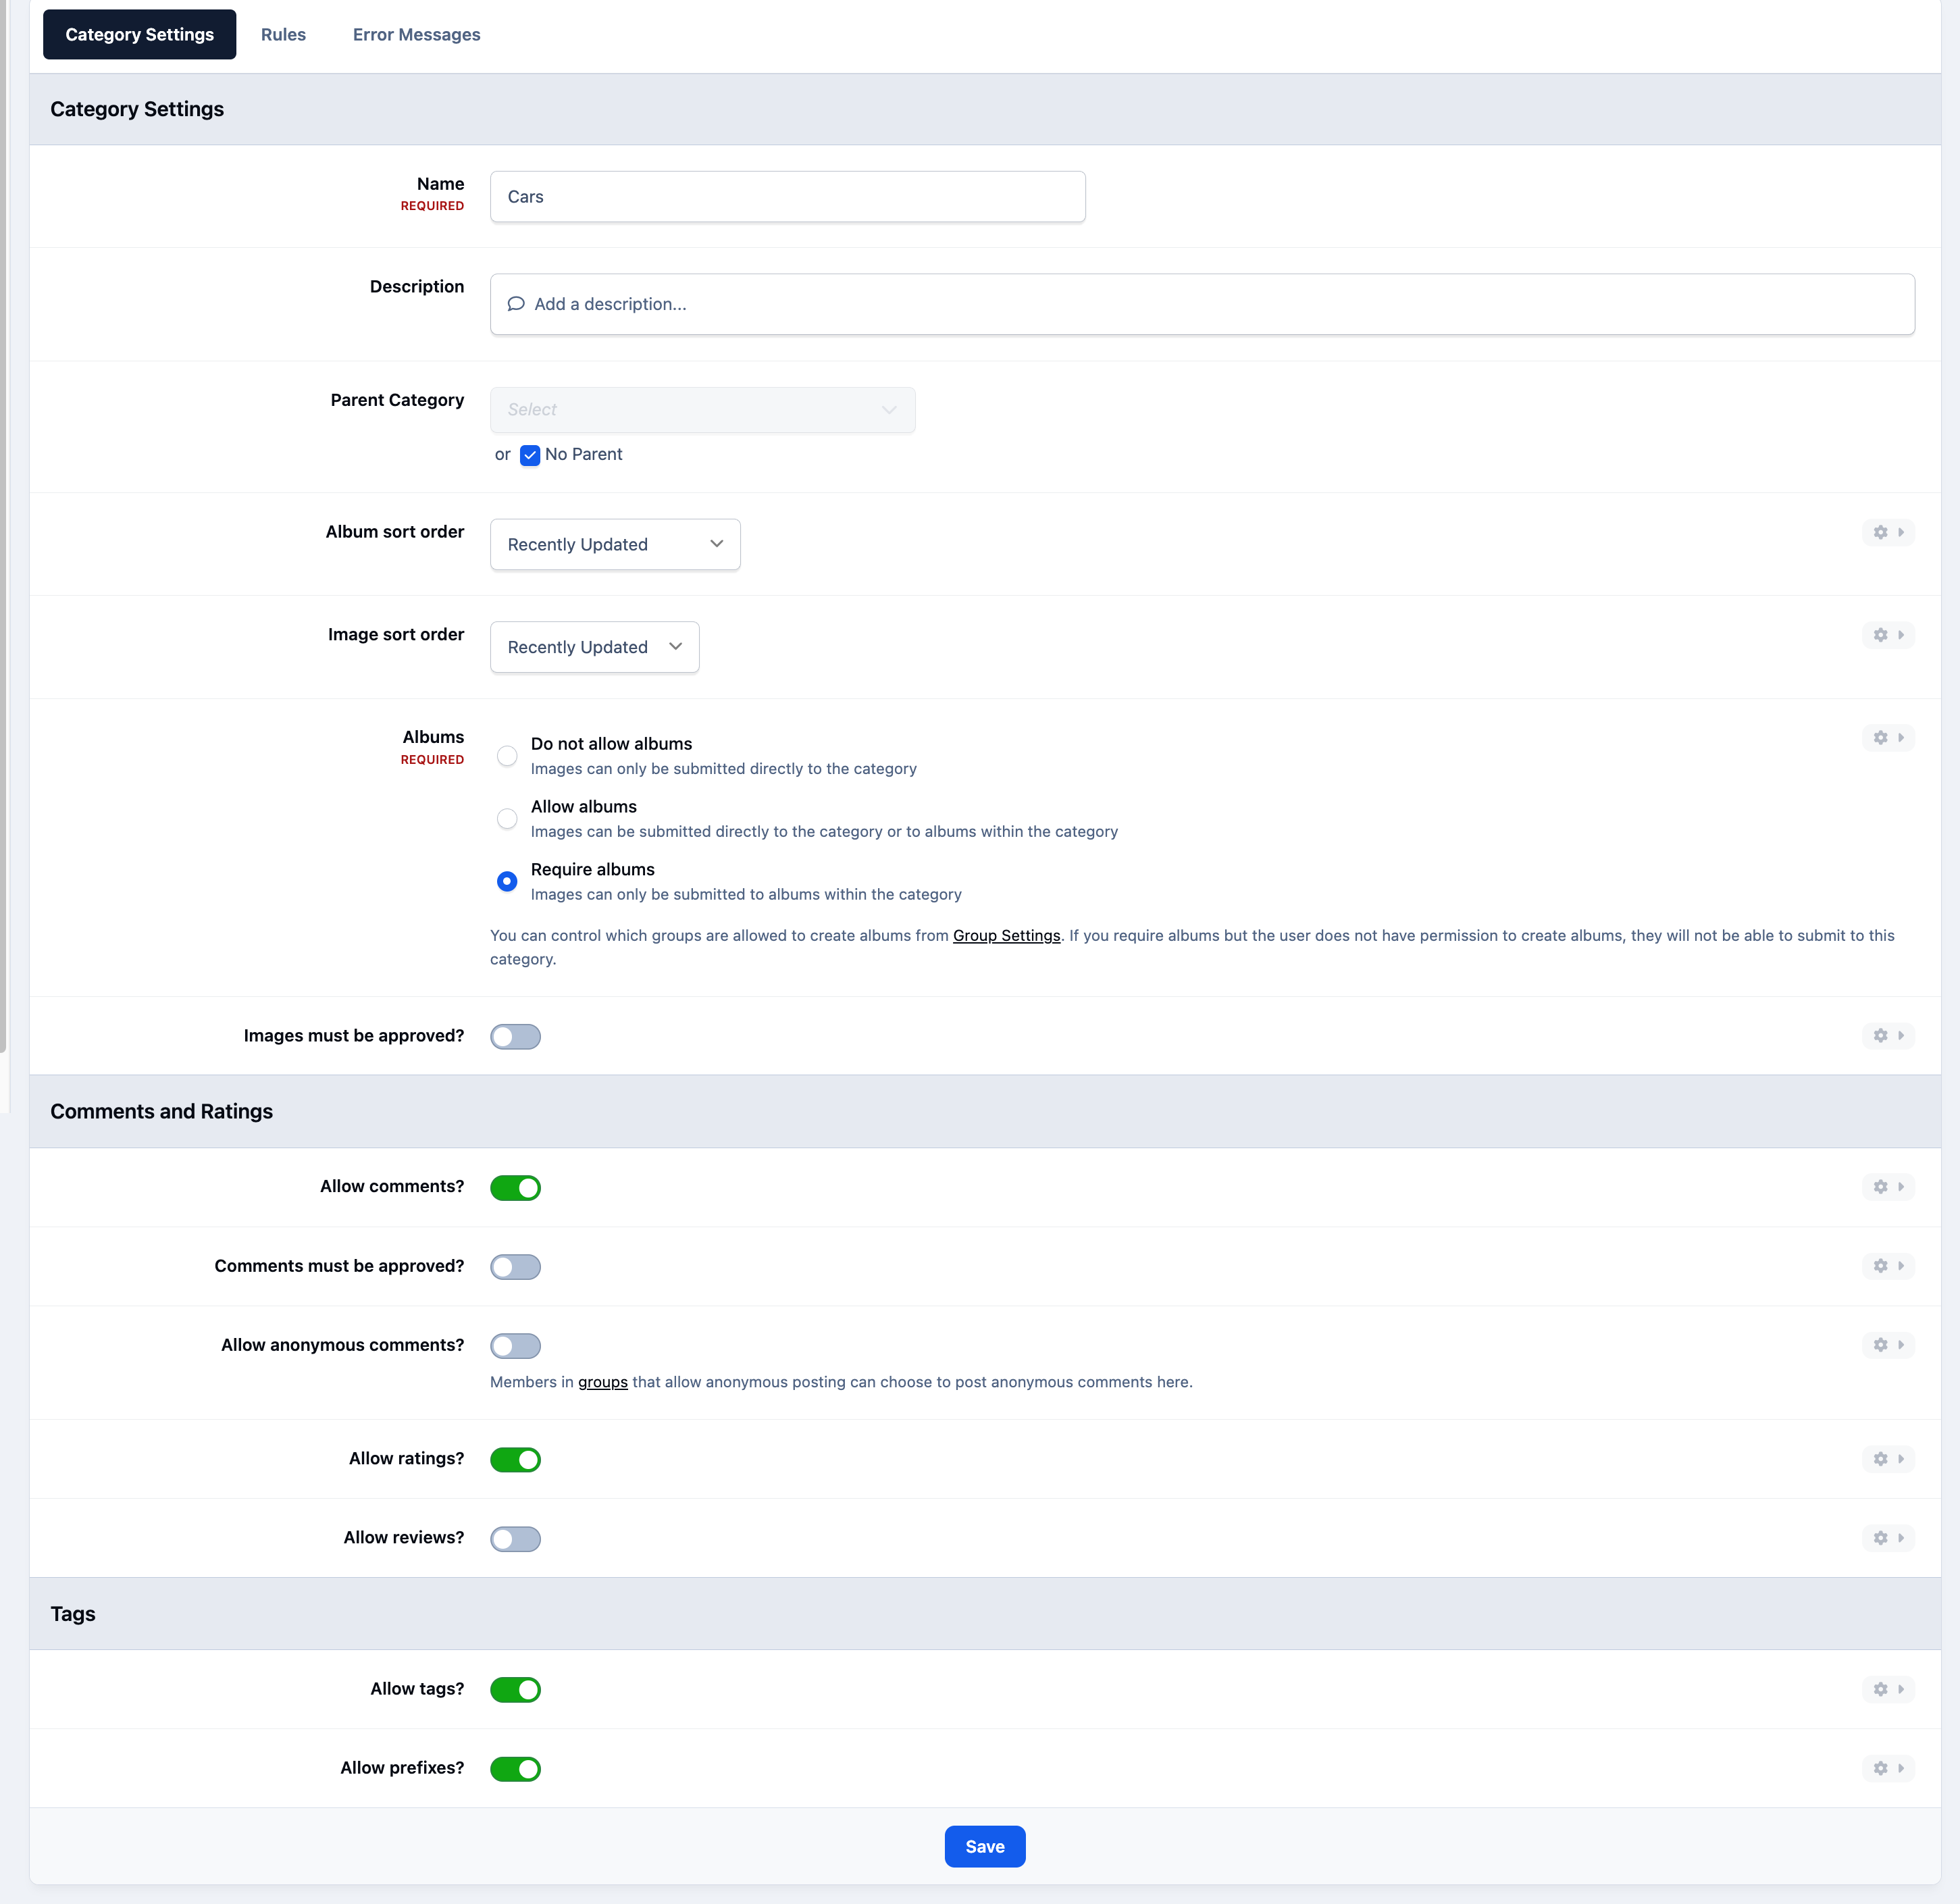Open gear options for Image sort order
Viewport: 1960px width, 1904px height.
(1888, 635)
